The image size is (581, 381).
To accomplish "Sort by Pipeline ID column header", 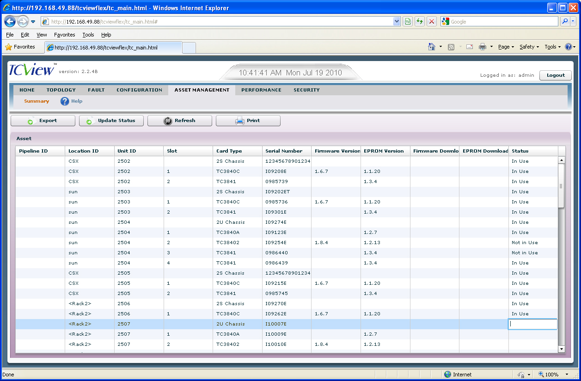I will 40,151.
